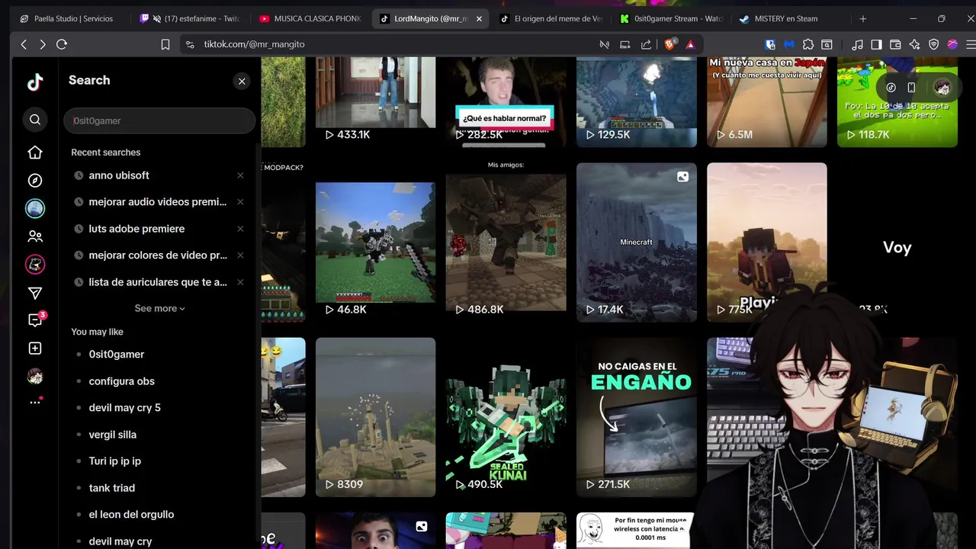Remove 'mejorar audio videos' recent search

pyautogui.click(x=240, y=202)
